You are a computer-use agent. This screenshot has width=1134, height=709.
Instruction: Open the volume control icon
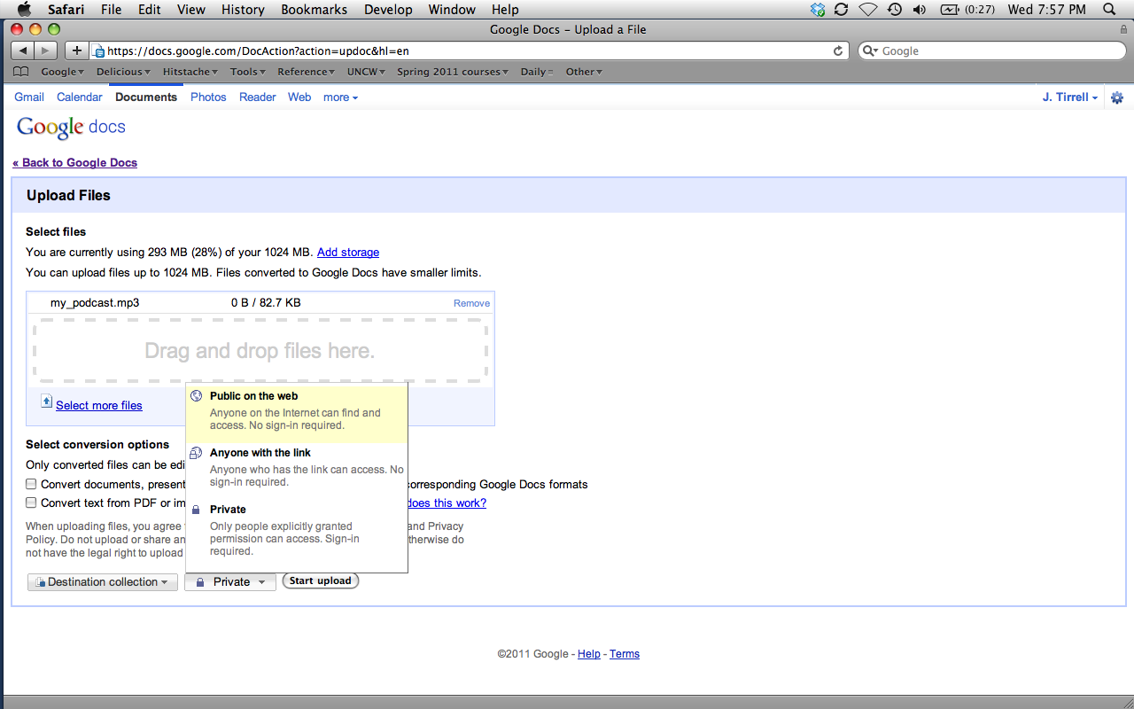click(920, 10)
